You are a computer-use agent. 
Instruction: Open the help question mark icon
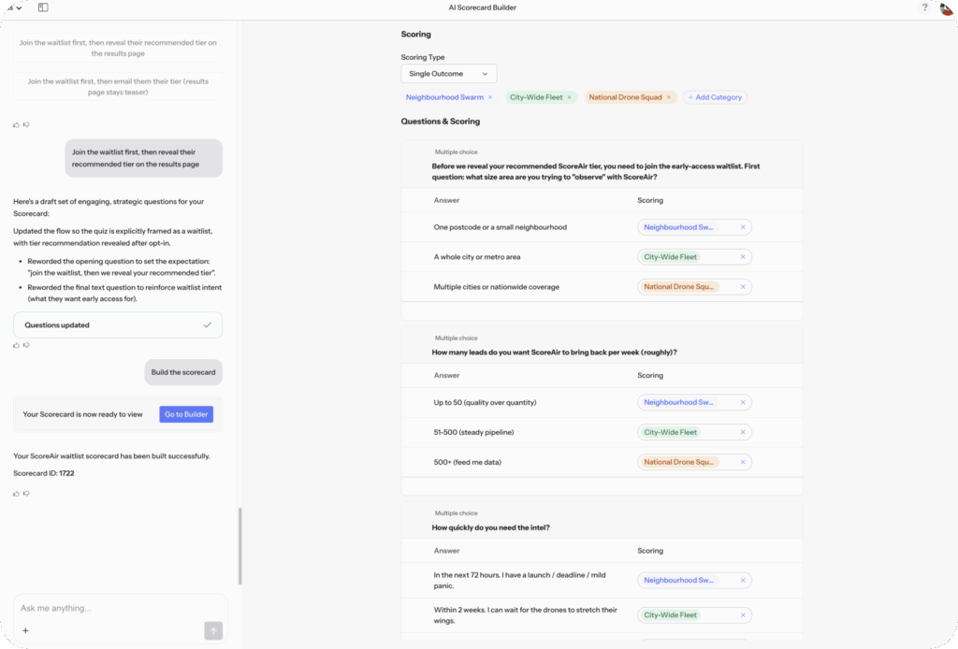[924, 7]
